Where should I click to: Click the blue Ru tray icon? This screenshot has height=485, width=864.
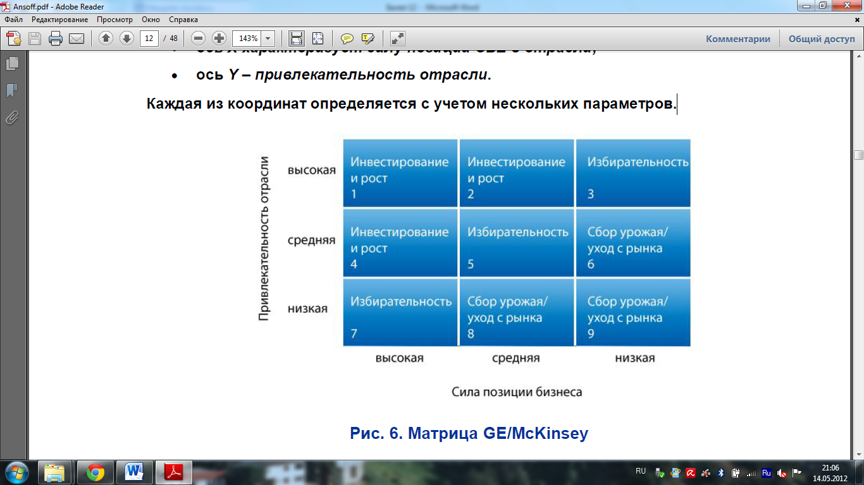pyautogui.click(x=767, y=472)
